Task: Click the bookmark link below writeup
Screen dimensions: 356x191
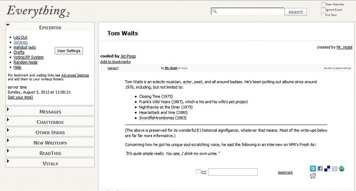Action: 285,172
